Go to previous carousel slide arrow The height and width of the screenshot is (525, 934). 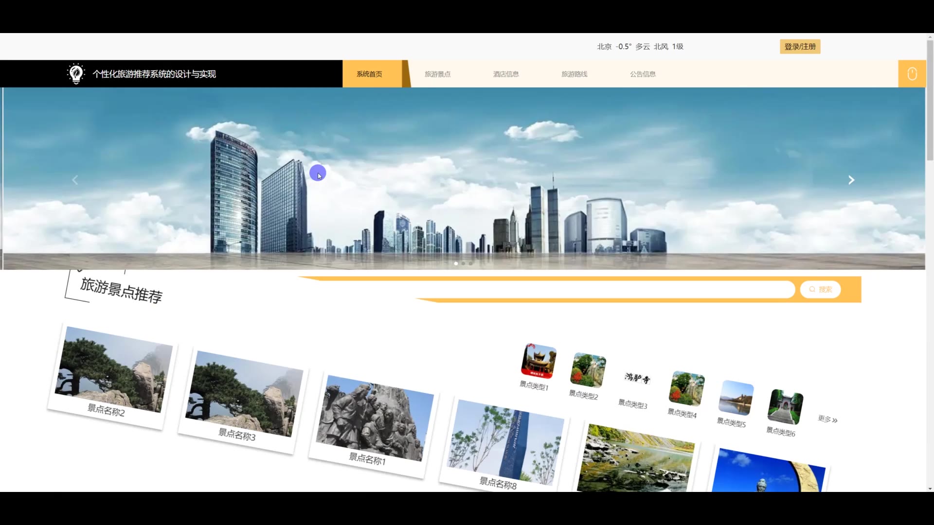pos(75,180)
